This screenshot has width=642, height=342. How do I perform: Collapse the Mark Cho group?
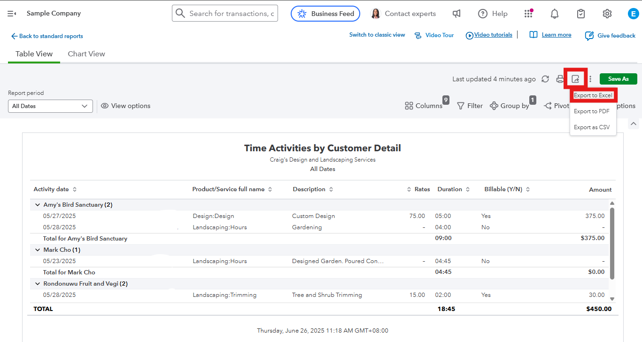37,250
